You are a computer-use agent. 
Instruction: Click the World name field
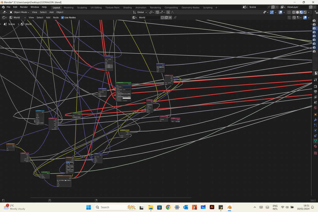(x=149, y=17)
